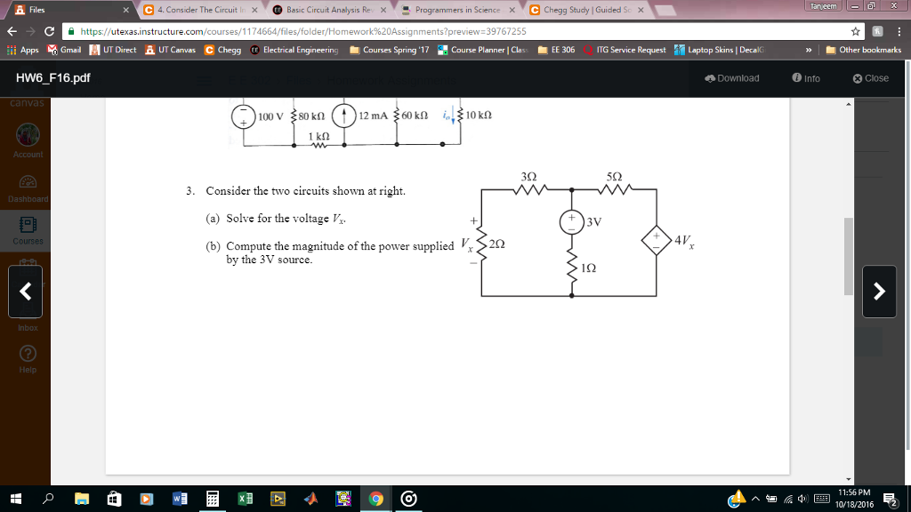Open Microsoft Word from the taskbar
The width and height of the screenshot is (911, 512).
[178, 499]
